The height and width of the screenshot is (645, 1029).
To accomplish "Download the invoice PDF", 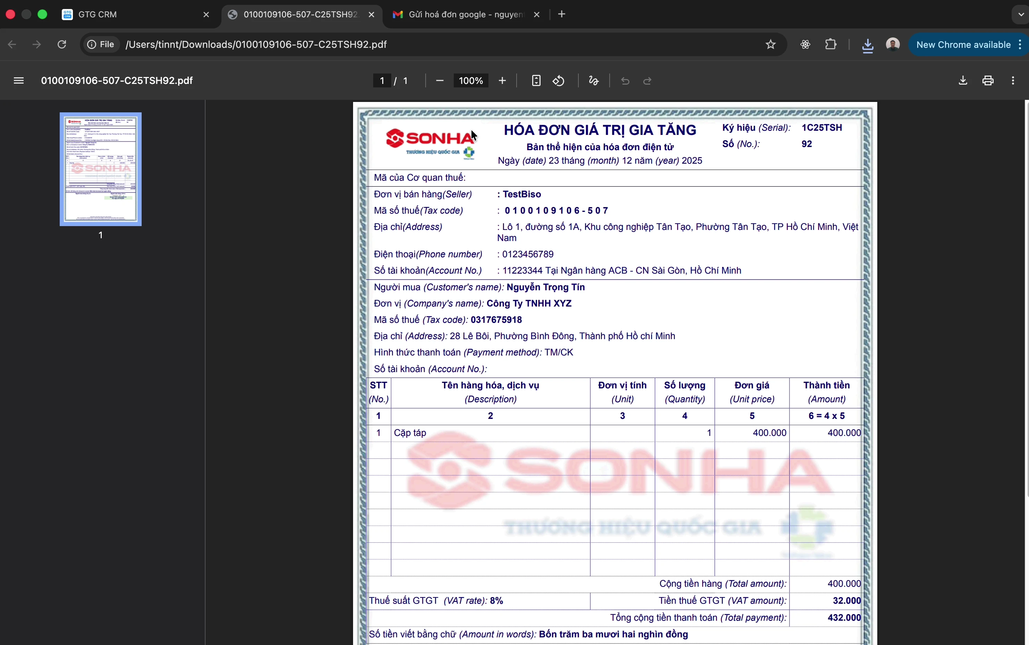I will click(962, 80).
